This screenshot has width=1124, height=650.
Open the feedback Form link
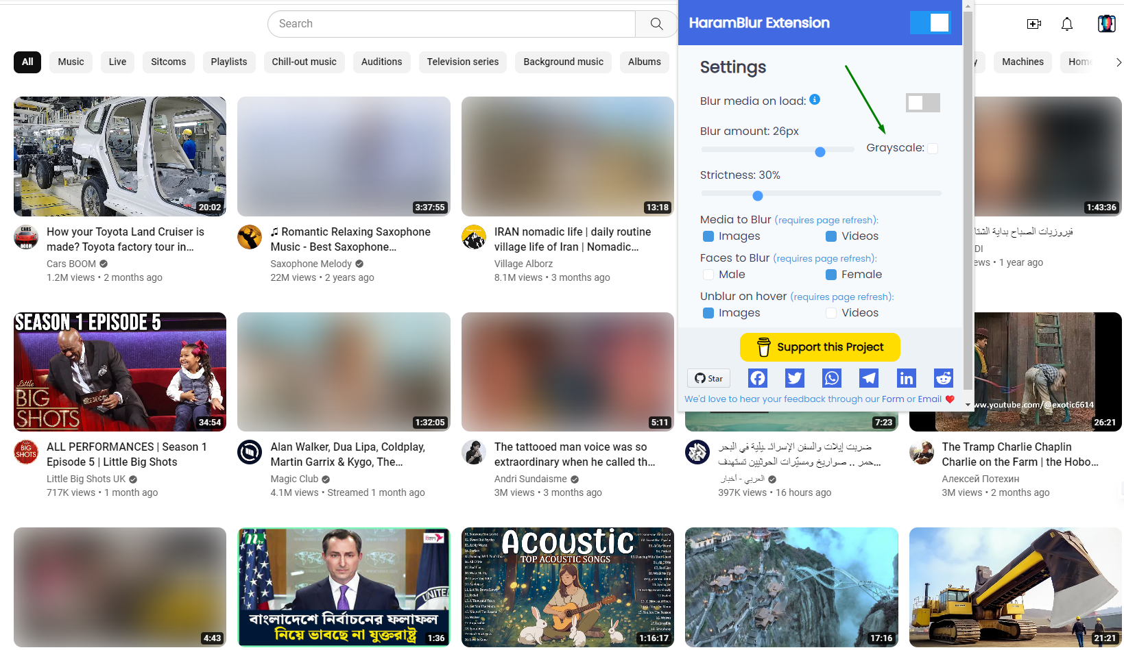click(x=893, y=399)
